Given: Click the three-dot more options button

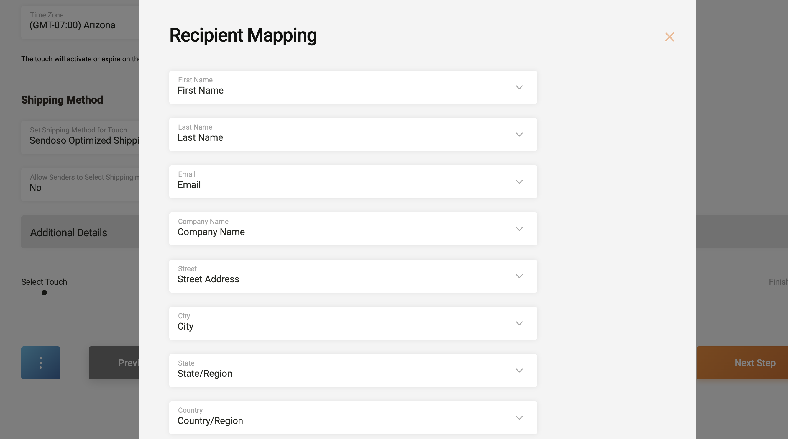Looking at the screenshot, I should 41,363.
